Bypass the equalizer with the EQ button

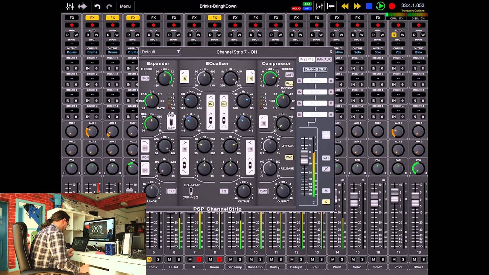pos(224,191)
